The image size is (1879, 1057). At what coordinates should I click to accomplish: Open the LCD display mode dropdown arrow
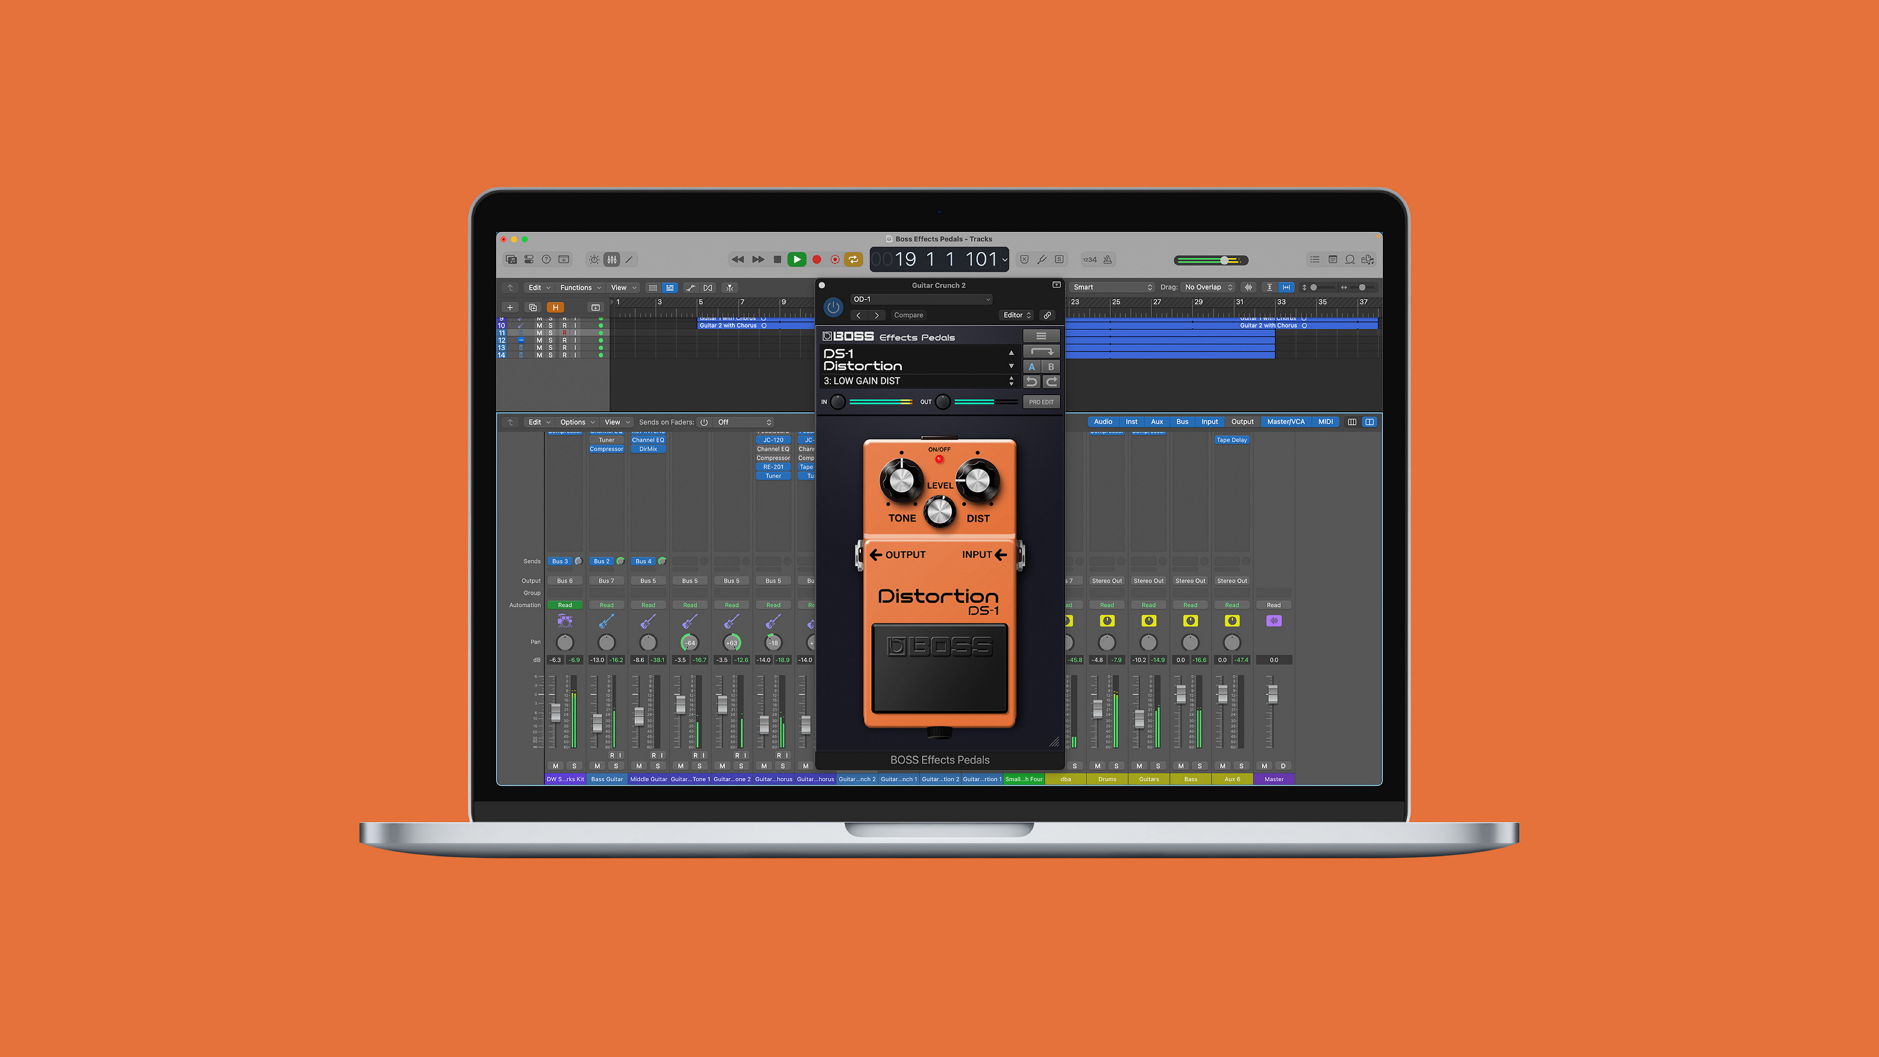[x=1005, y=260]
